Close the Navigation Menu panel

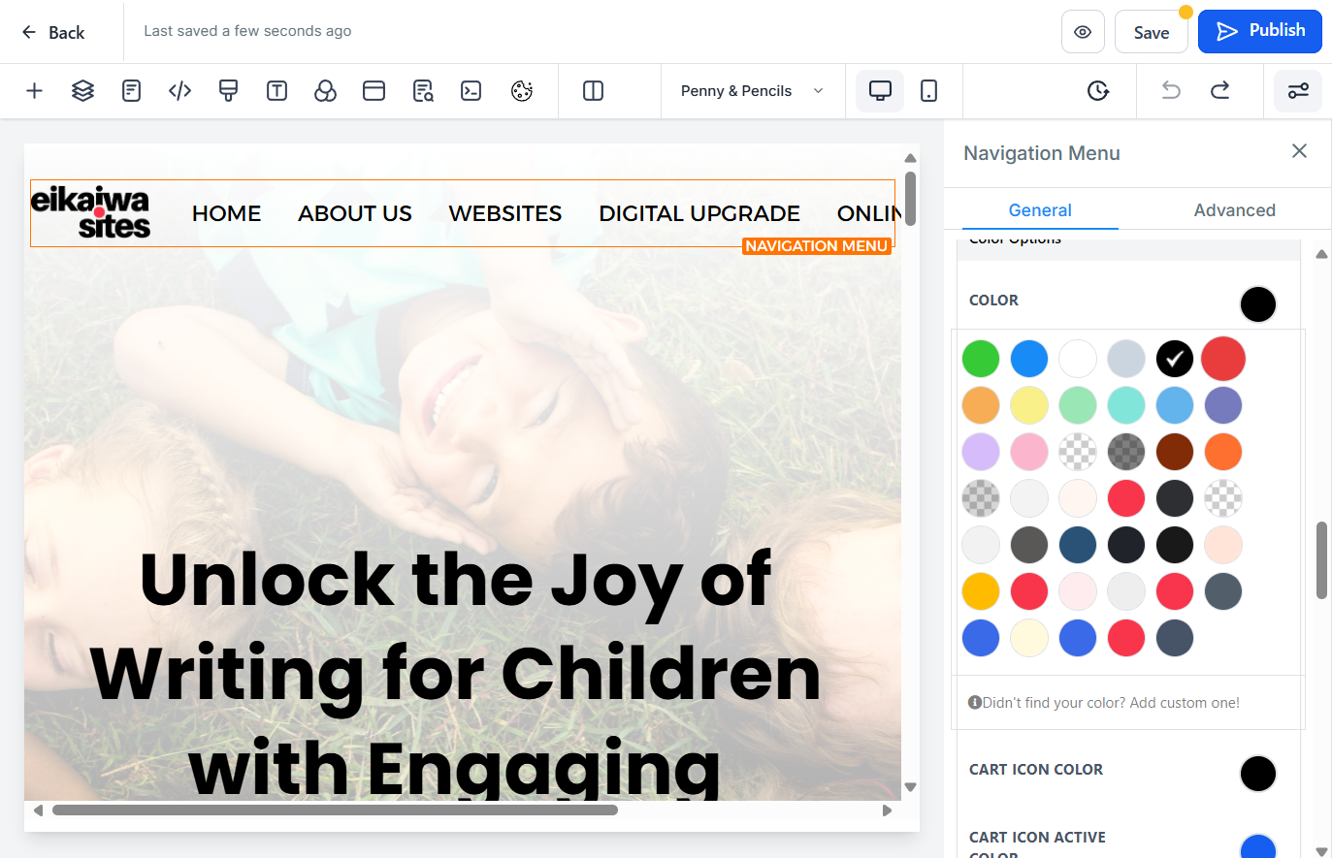pyautogui.click(x=1299, y=151)
